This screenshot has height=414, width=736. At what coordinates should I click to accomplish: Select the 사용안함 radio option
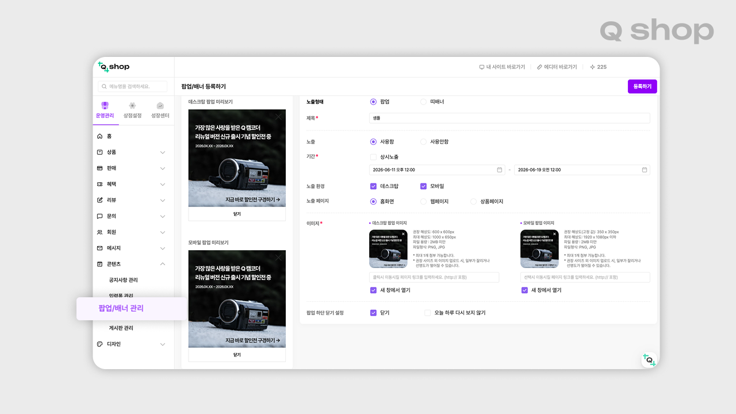pos(424,141)
